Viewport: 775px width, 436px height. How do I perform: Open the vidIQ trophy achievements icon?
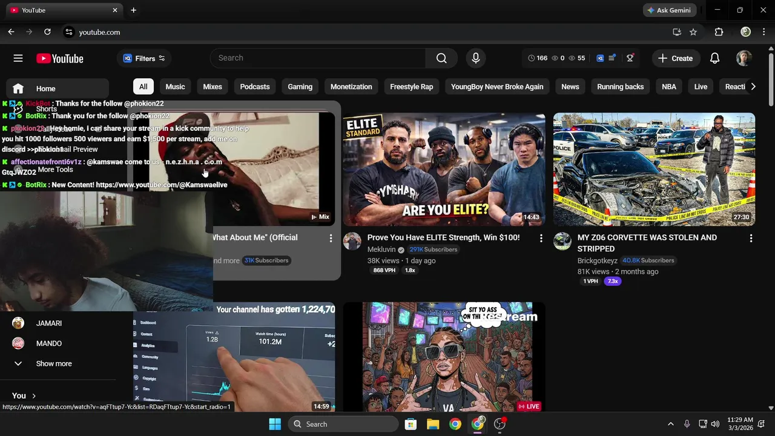[x=630, y=58]
